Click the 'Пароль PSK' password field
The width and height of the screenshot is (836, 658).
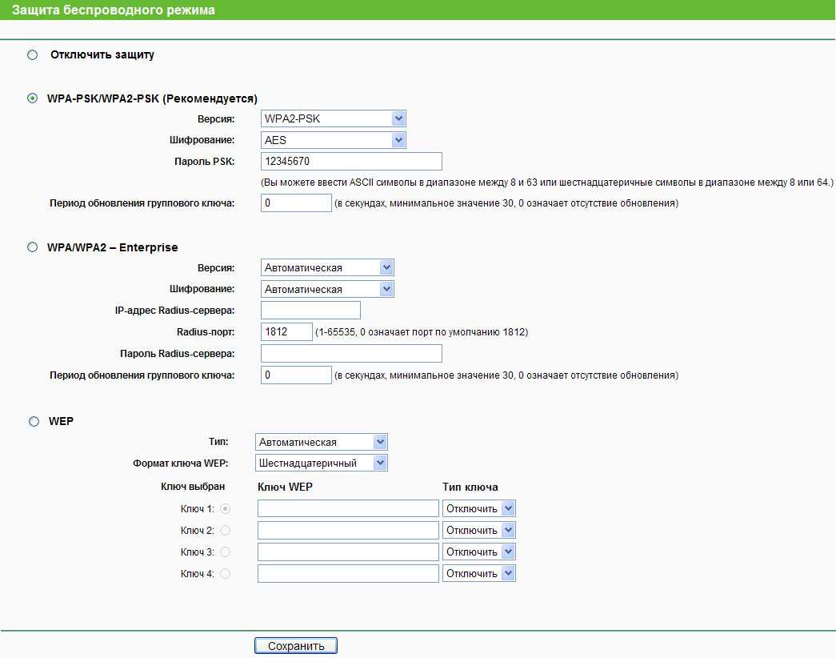click(351, 162)
